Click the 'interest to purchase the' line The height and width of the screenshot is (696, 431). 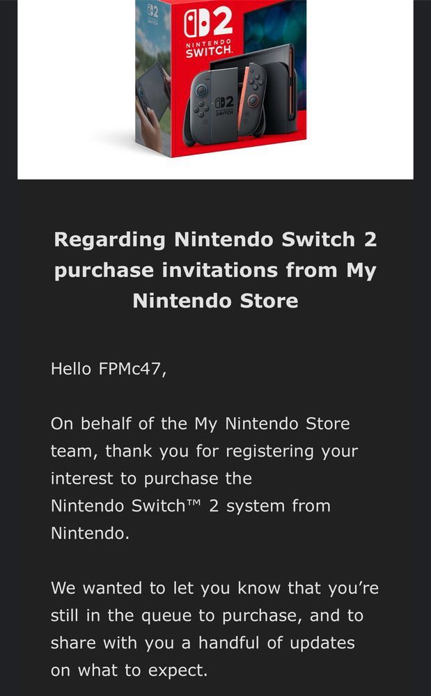[x=151, y=479]
